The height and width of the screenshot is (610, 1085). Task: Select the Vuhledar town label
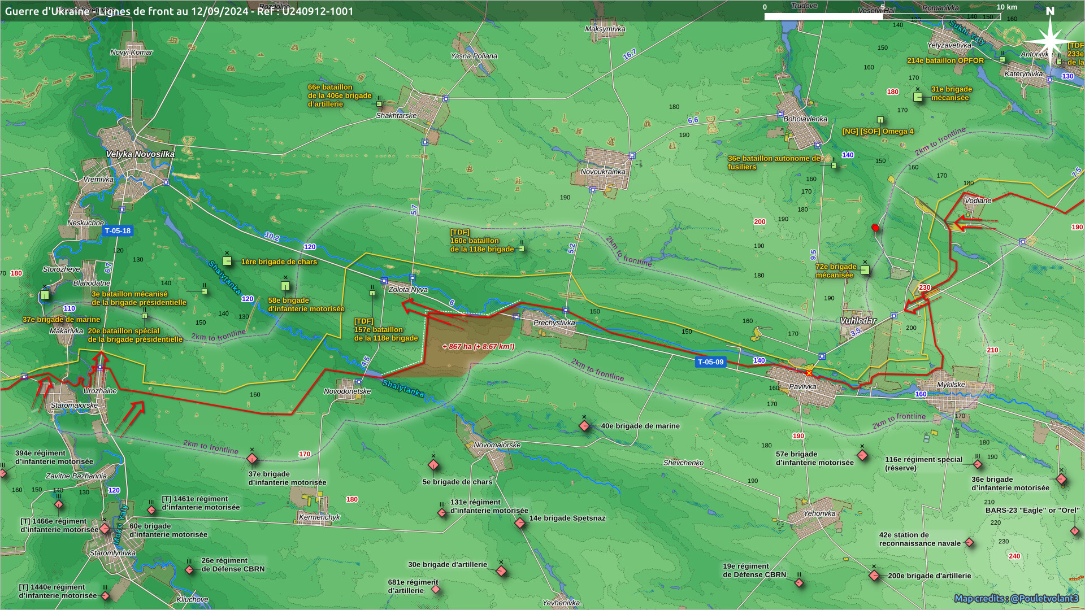coord(858,320)
